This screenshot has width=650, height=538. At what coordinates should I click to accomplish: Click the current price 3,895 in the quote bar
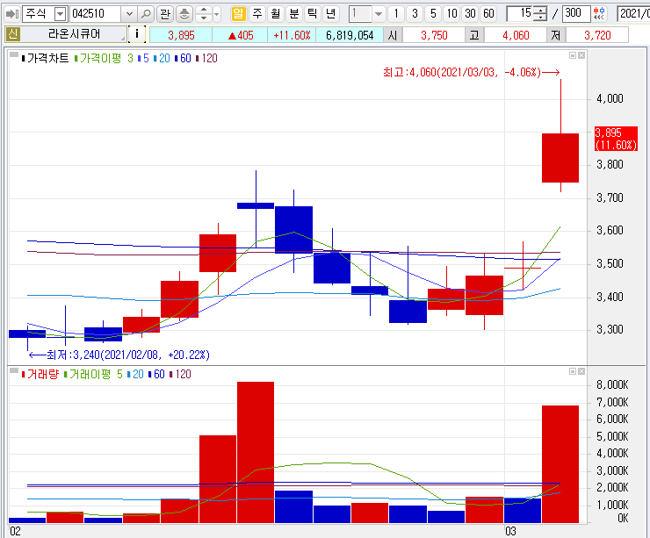[181, 35]
